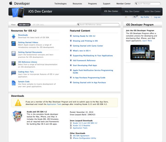166x142 pixels.
Task: Click the magnifier in iOS Reference Library search
Action: (x=78, y=25)
